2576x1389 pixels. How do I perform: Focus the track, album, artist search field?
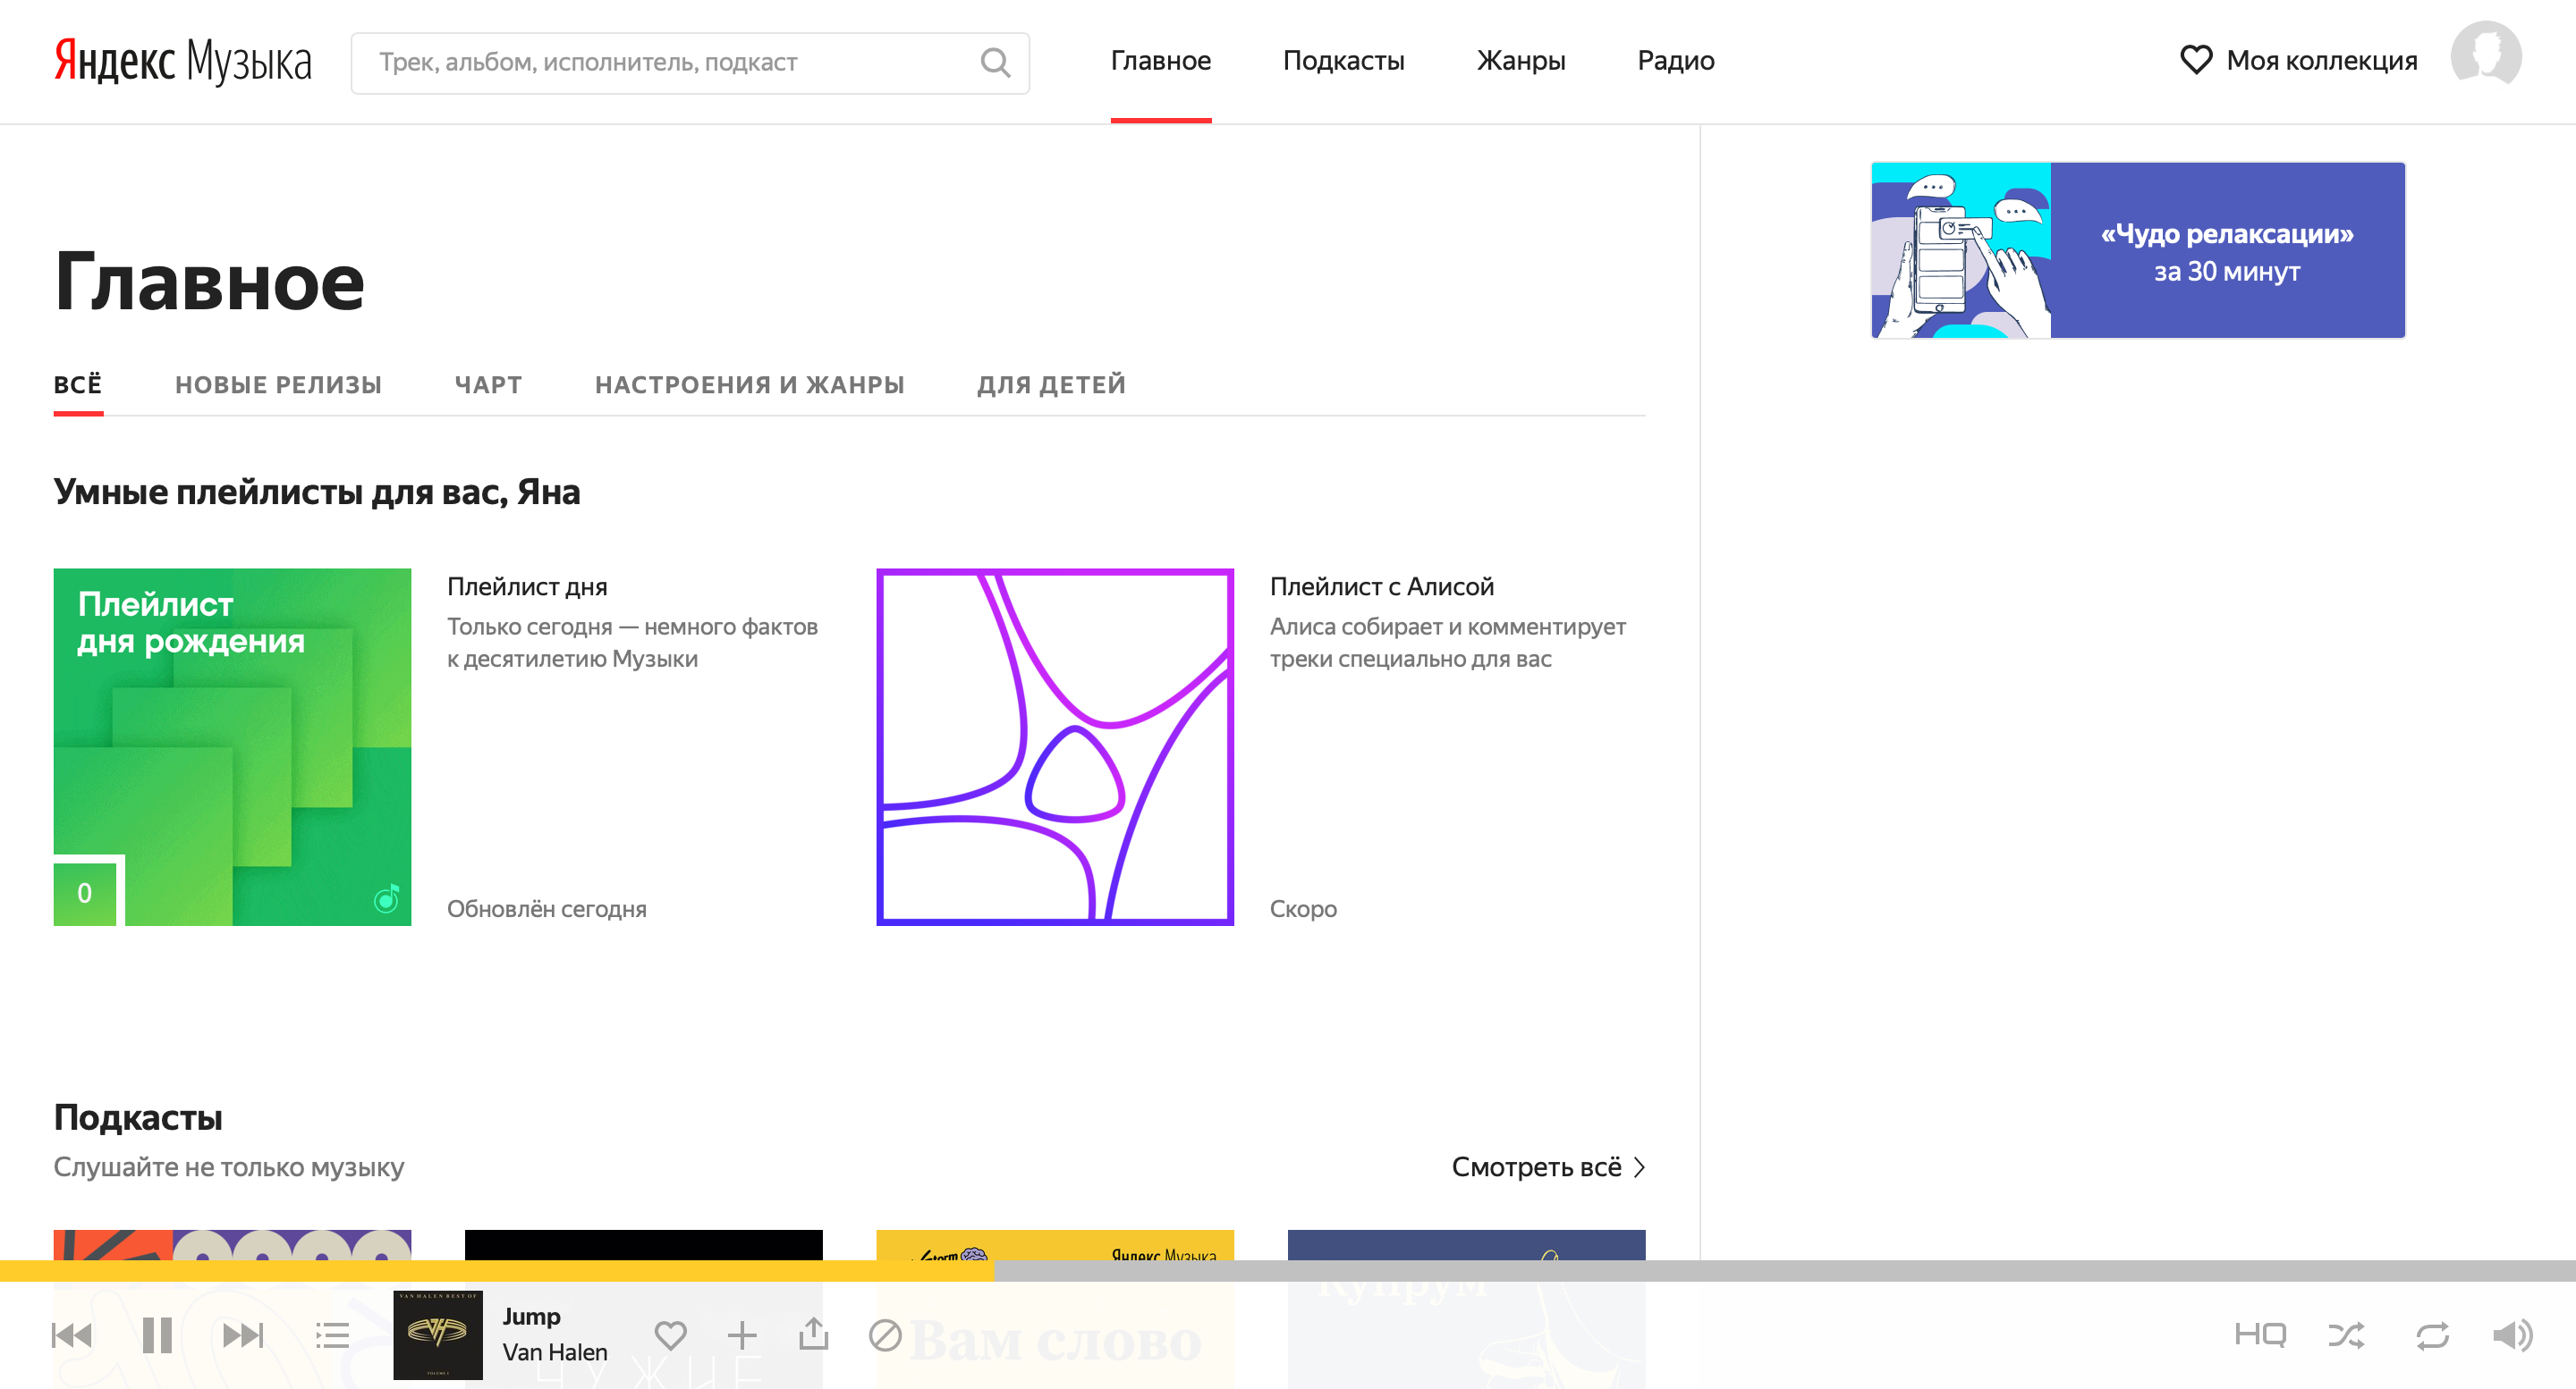click(690, 63)
